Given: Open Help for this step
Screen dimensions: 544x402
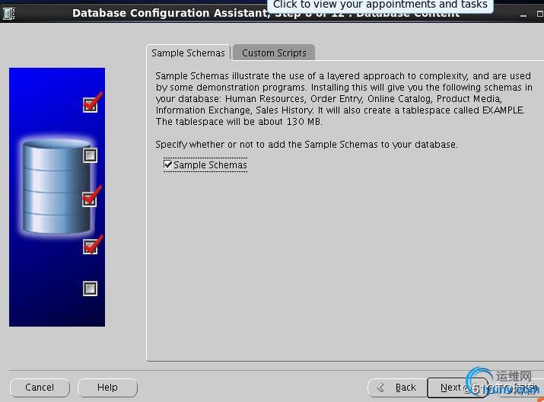Looking at the screenshot, I should [107, 387].
